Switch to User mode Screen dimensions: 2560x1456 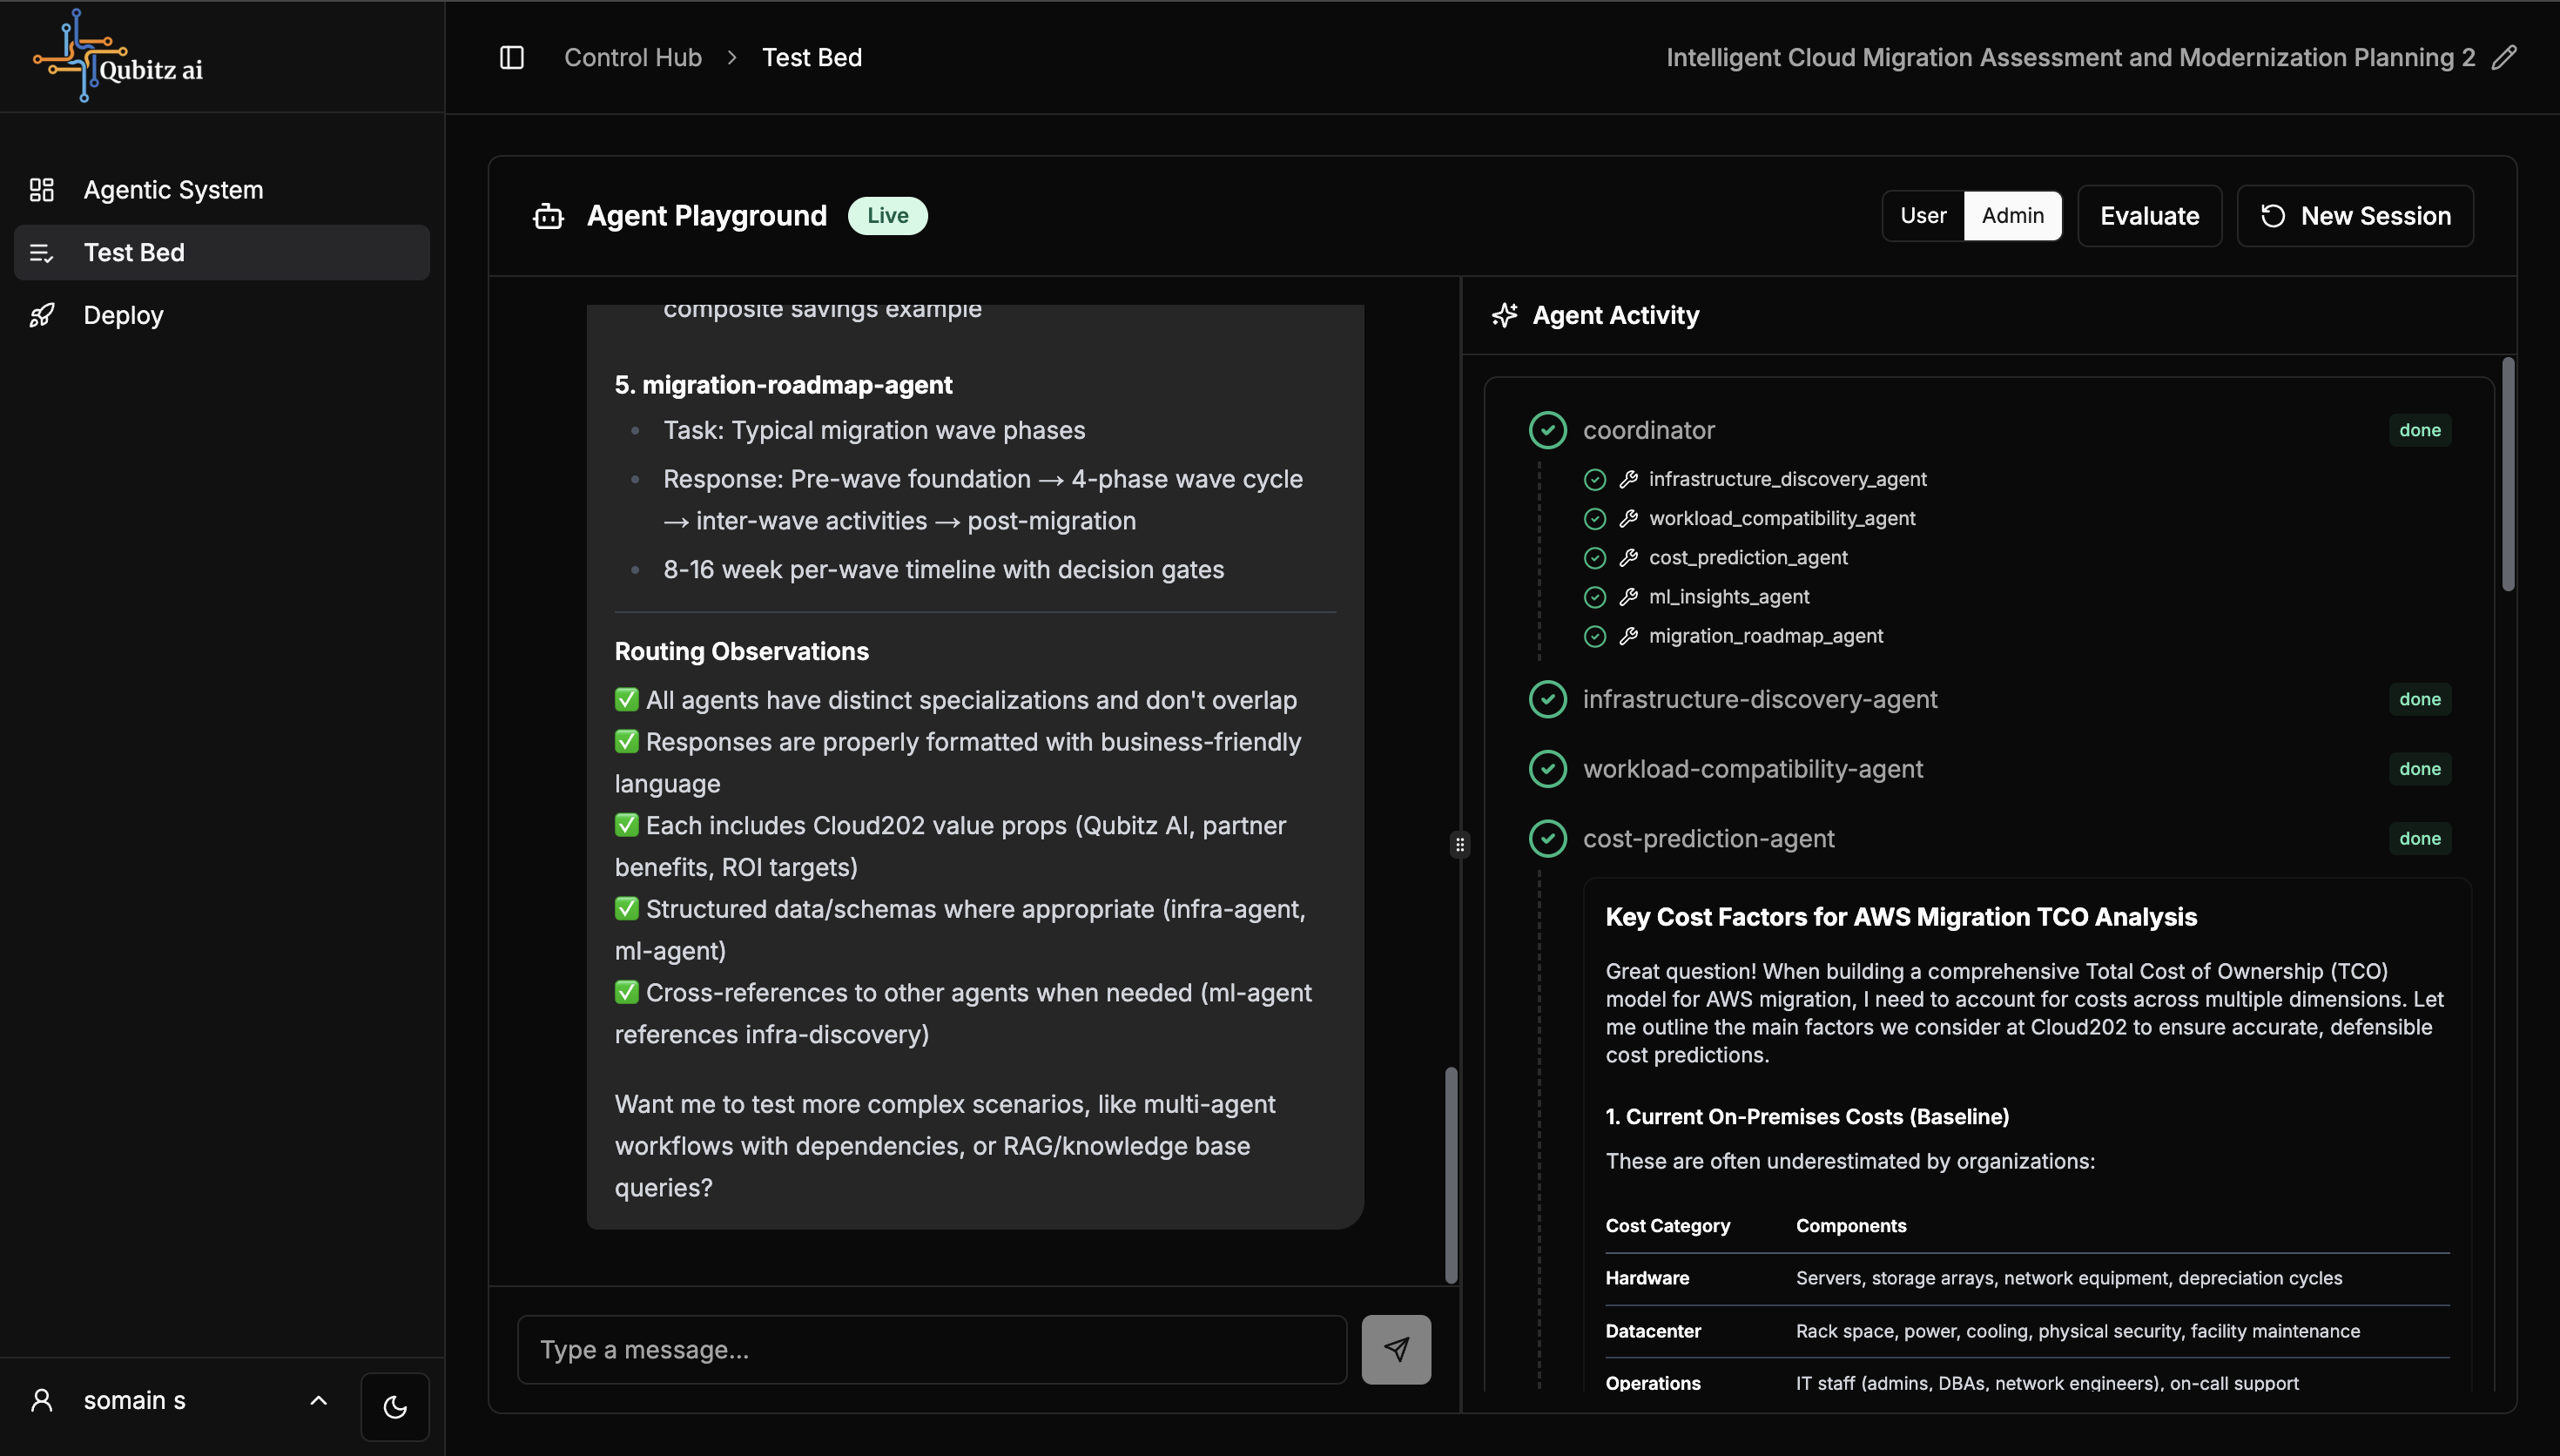click(x=1923, y=216)
